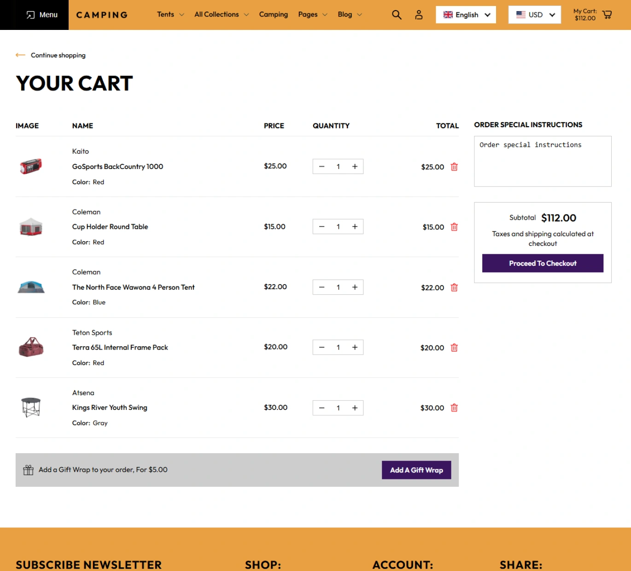Open the English language dropdown
The width and height of the screenshot is (631, 571).
tap(466, 15)
